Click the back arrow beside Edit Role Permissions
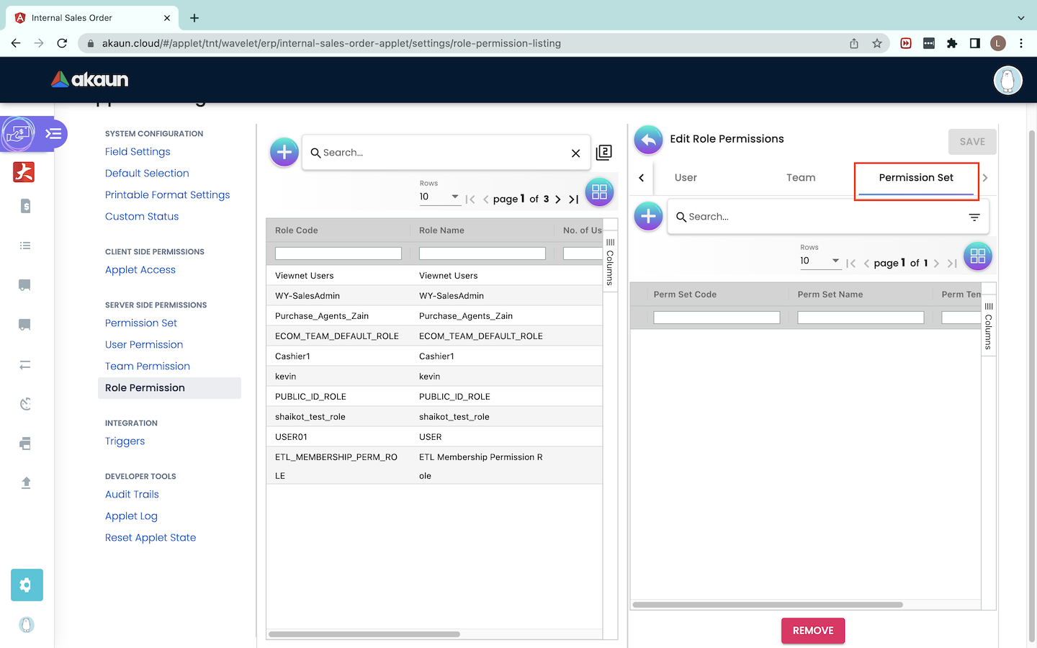Image resolution: width=1037 pixels, height=648 pixels. coord(648,140)
